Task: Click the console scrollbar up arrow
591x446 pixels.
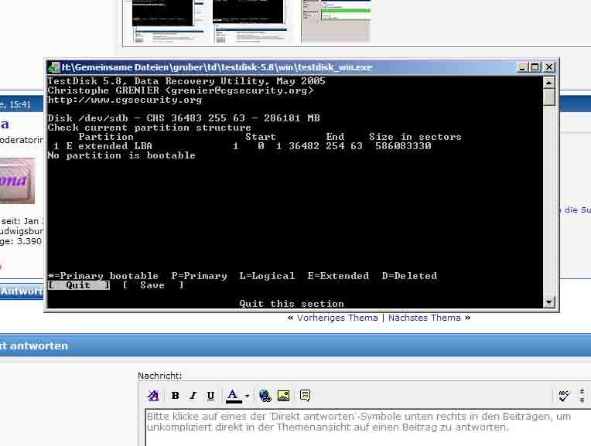Action: point(548,82)
